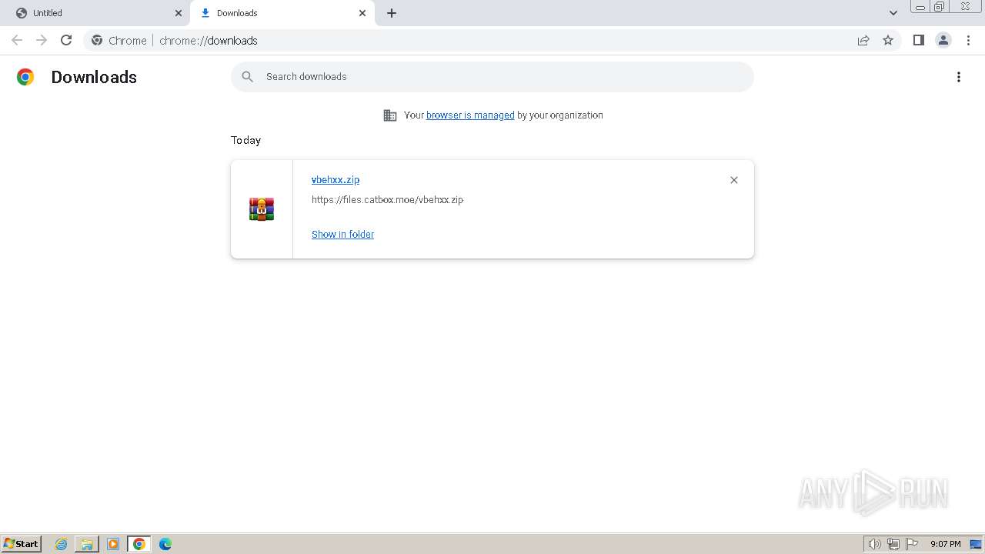This screenshot has width=985, height=554.
Task: Open Downloads page more actions menu
Action: 959,77
